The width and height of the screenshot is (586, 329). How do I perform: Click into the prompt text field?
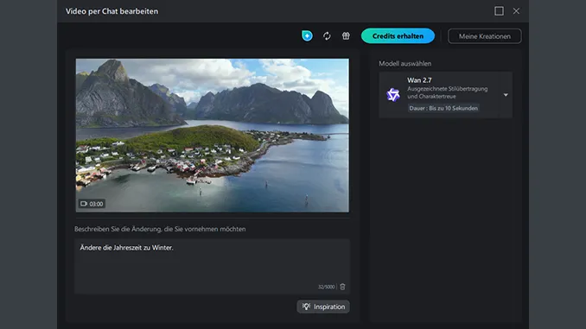[x=212, y=266]
